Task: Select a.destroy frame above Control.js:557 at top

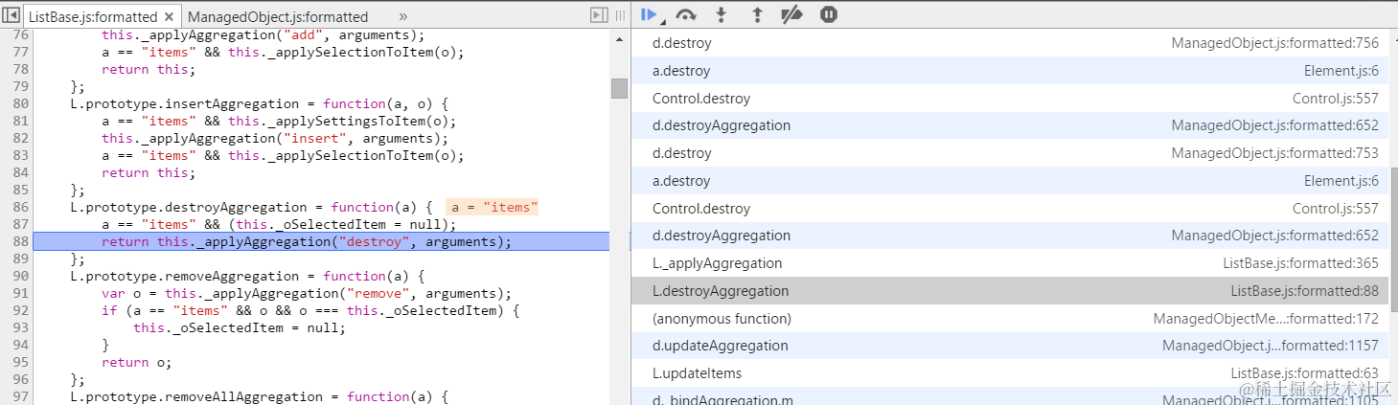Action: tap(1010, 71)
